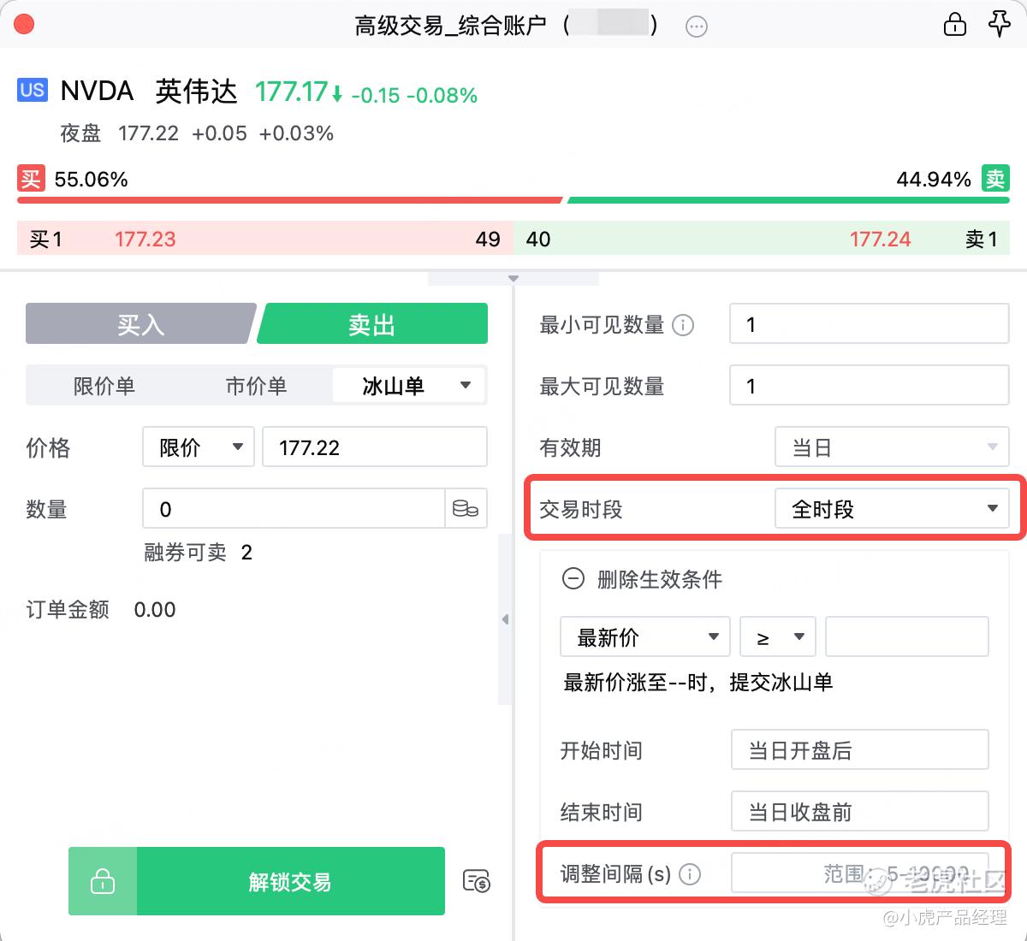
Task: Click the 数量 quantity input field
Action: 293,509
